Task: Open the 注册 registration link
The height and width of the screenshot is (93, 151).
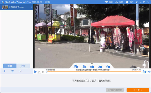Action: 119,2
